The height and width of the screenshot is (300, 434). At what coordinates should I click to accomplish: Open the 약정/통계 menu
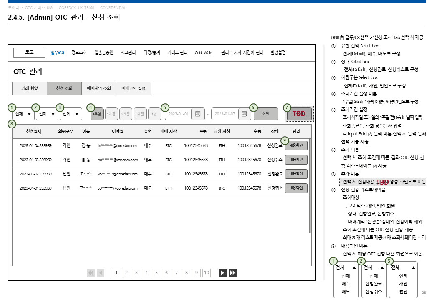[151, 52]
